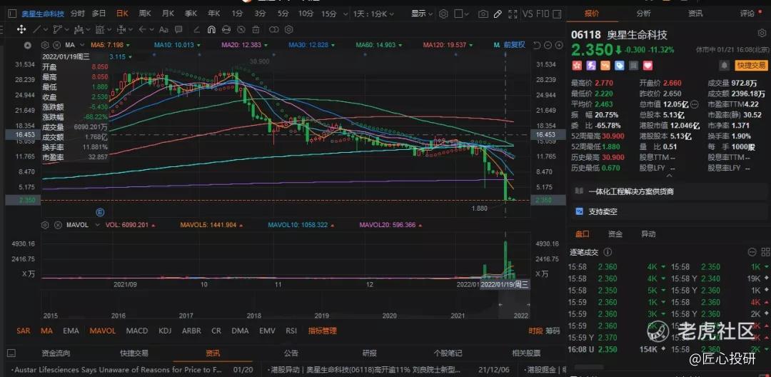Image resolution: width=771 pixels, height=377 pixels.
Task: Open the 资金 capital tab
Action: pos(615,234)
